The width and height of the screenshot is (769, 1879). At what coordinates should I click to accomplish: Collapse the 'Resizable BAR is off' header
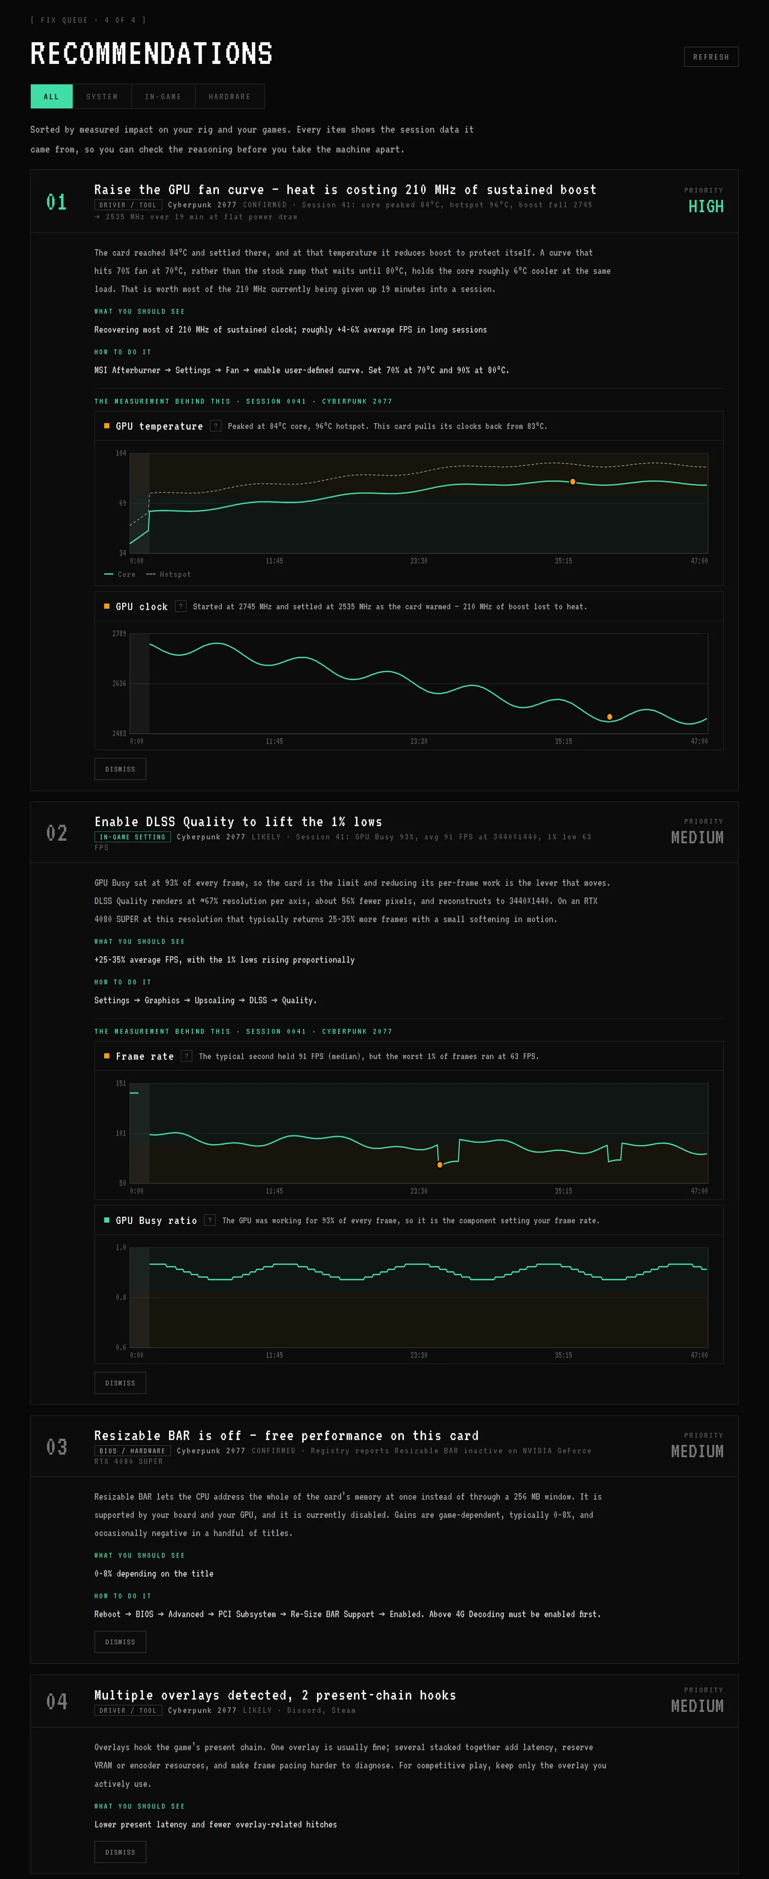click(384, 1446)
